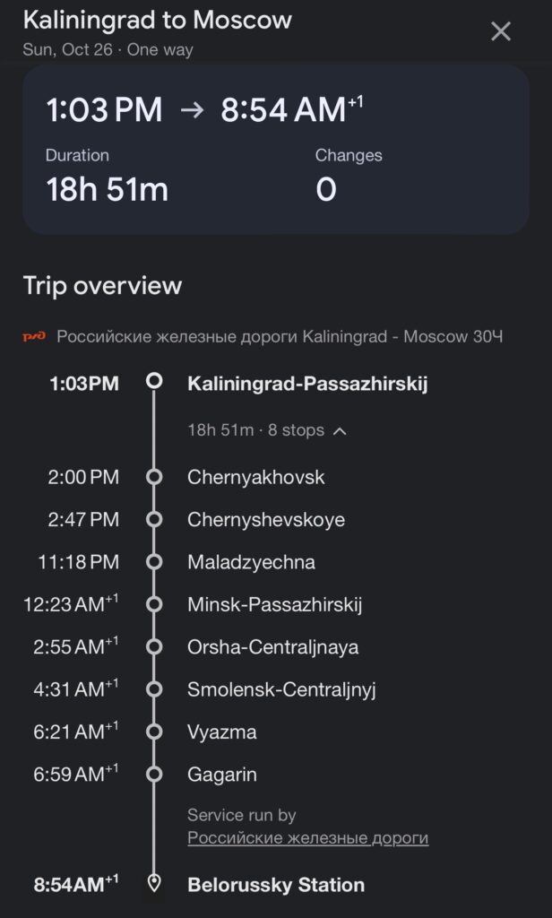The width and height of the screenshot is (552, 918).
Task: Close the trip details panel
Action: point(501,32)
